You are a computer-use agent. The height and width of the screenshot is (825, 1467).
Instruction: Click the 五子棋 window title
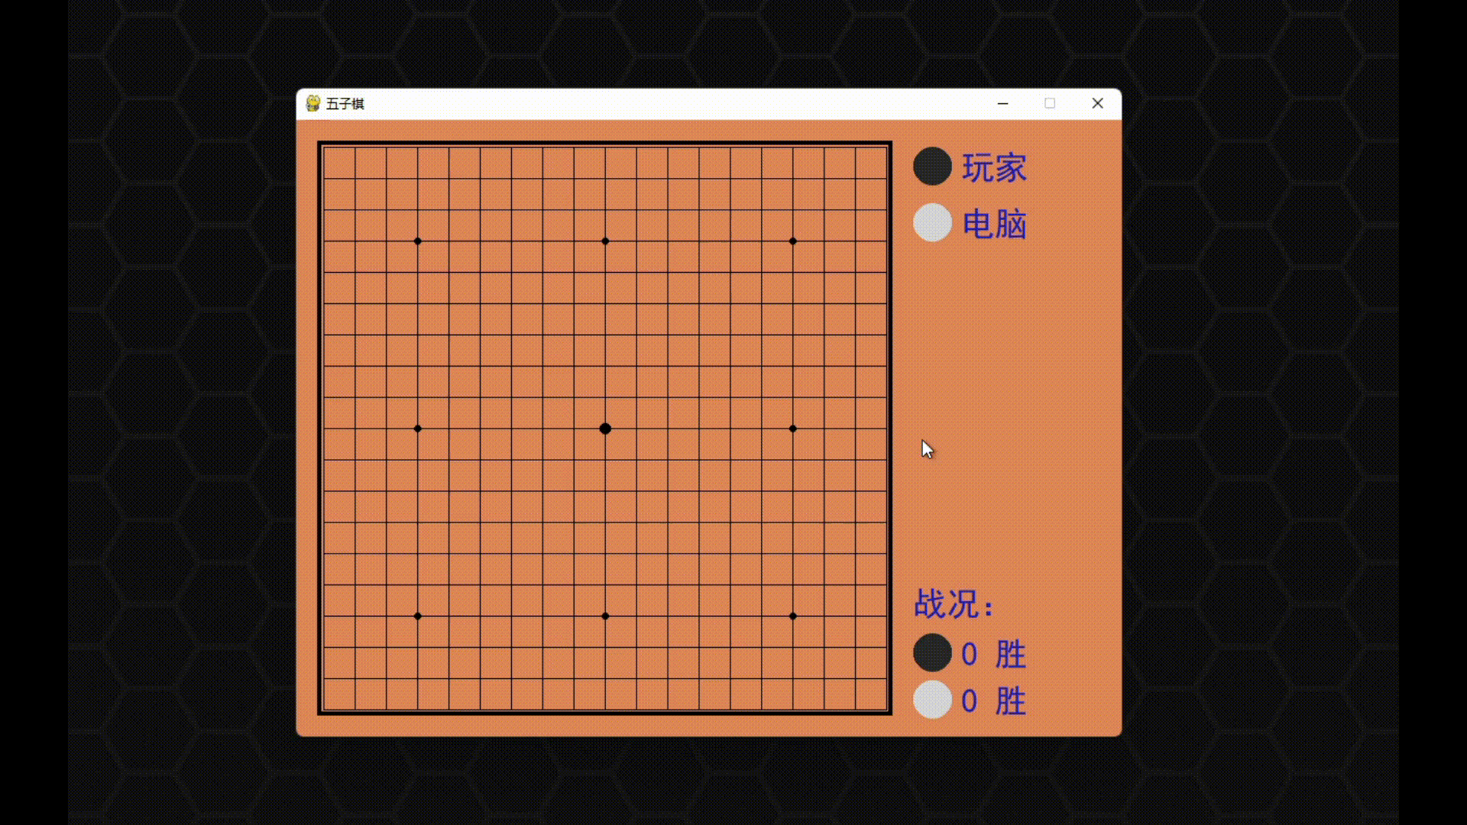pyautogui.click(x=344, y=103)
